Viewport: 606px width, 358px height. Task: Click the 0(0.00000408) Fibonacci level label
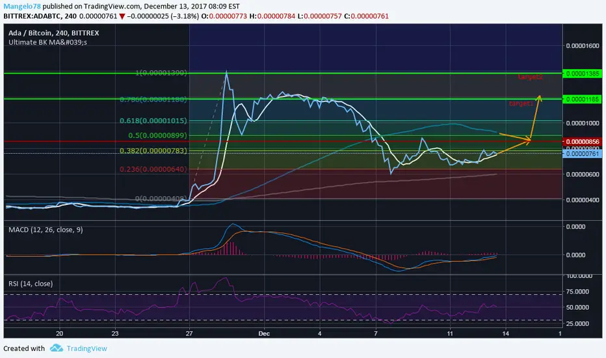(161, 199)
